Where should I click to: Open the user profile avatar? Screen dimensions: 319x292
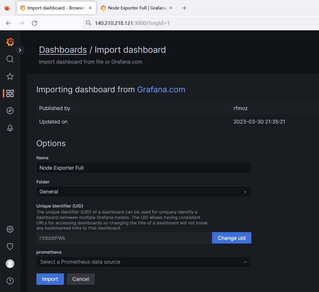tap(10, 264)
